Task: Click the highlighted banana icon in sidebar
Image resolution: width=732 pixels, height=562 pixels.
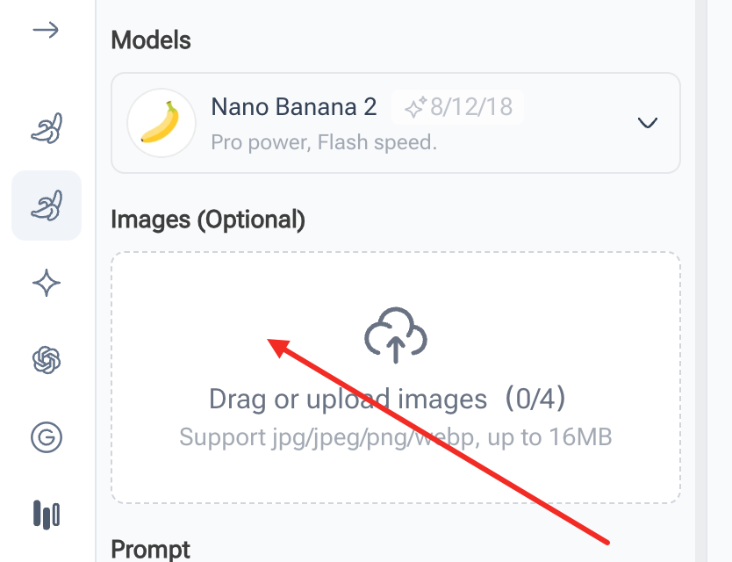Action: pos(46,205)
